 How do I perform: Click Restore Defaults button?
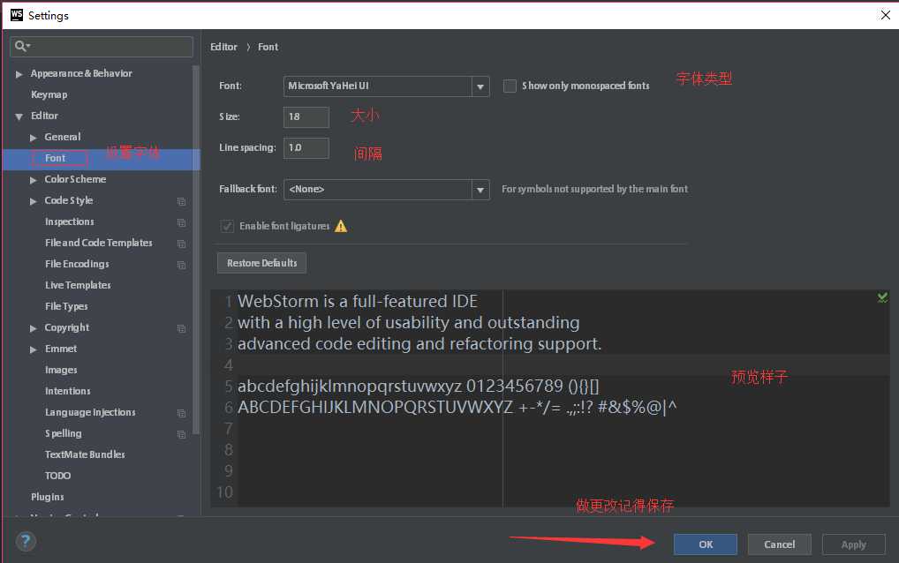pos(261,264)
